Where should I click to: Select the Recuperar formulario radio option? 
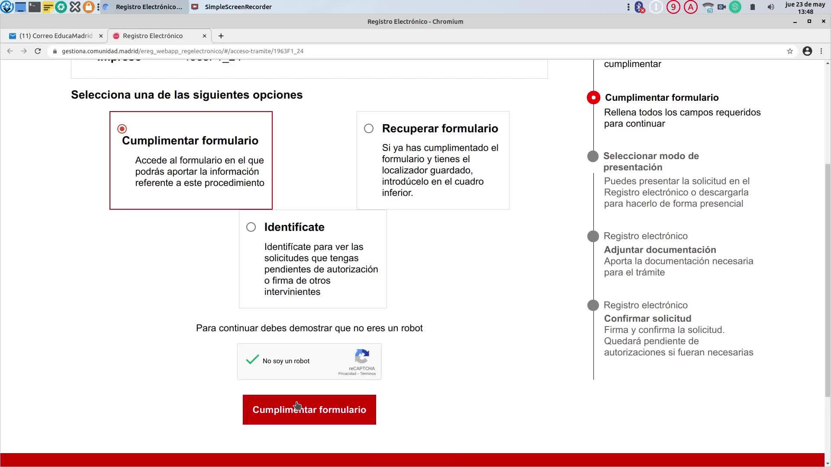[369, 128]
